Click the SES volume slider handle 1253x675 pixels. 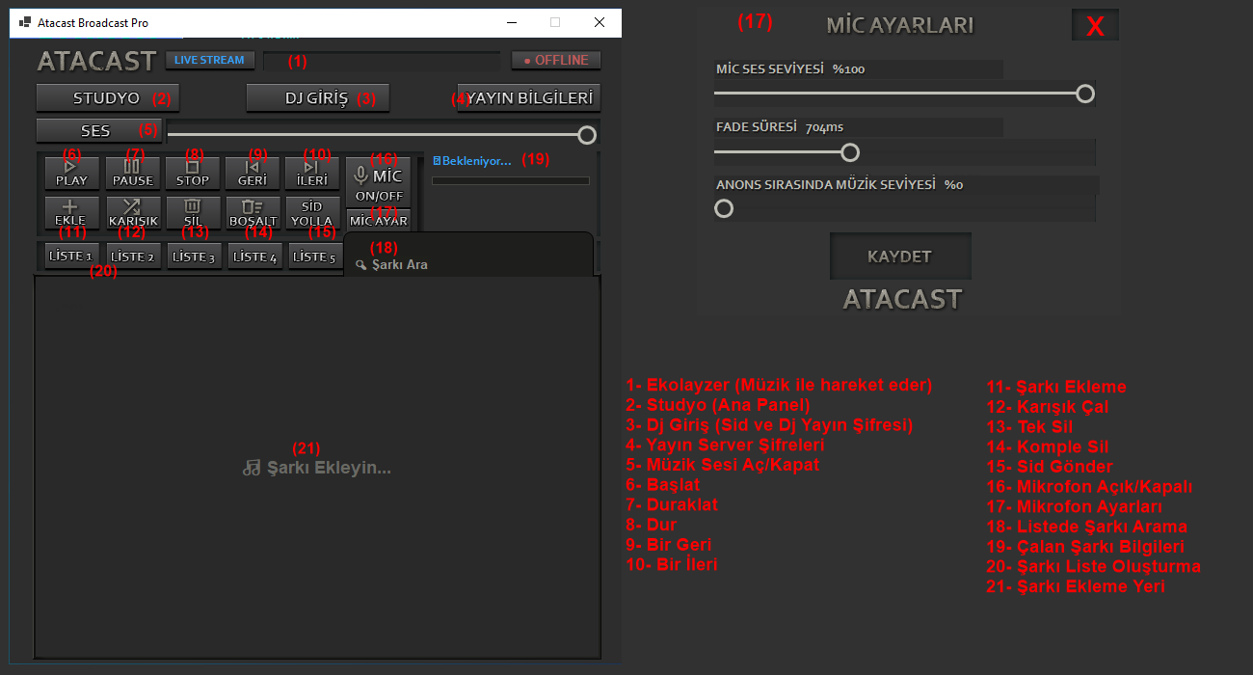point(586,134)
